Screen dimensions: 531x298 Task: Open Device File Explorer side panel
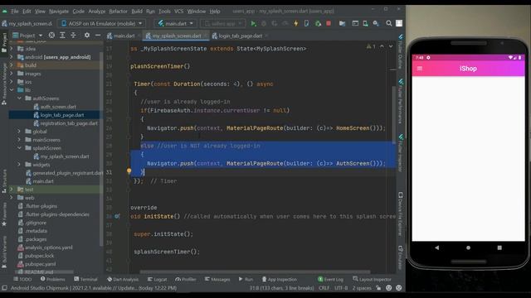coord(401,214)
